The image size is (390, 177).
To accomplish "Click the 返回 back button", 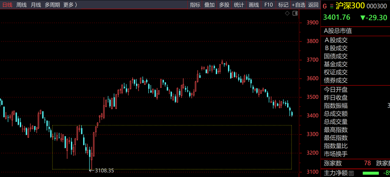I will point(313,5).
